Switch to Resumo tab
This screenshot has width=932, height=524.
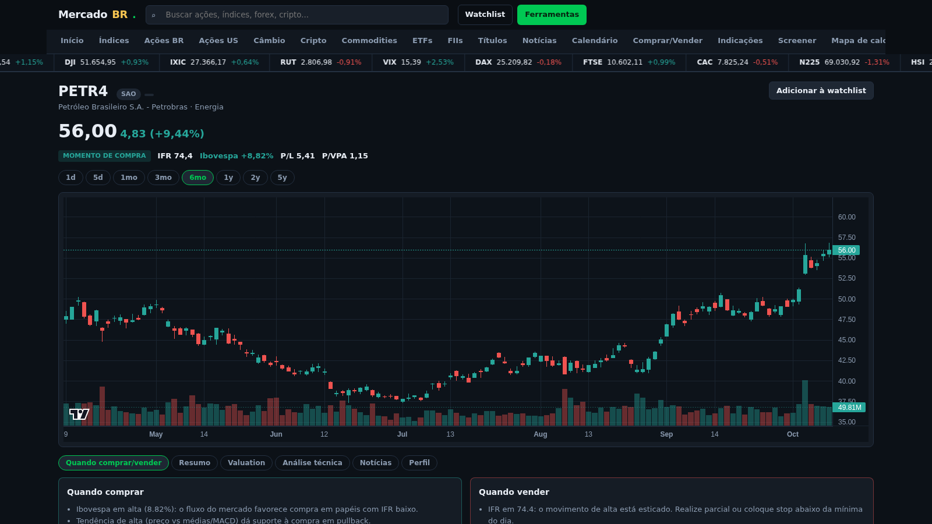(195, 463)
